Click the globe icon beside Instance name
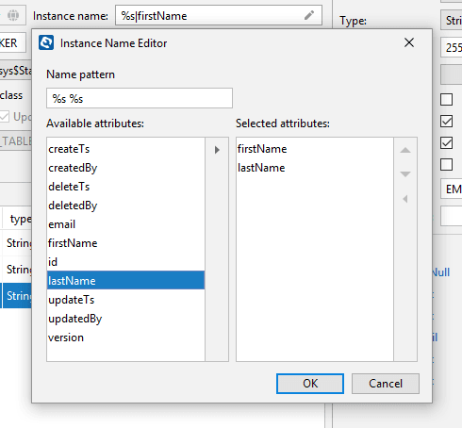This screenshot has height=428, width=462. tap(13, 15)
